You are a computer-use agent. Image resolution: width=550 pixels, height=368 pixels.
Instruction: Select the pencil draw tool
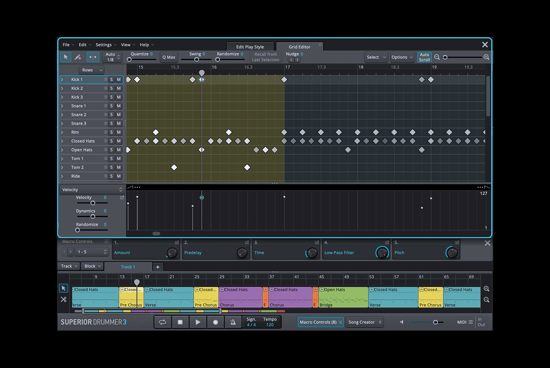[x=78, y=57]
